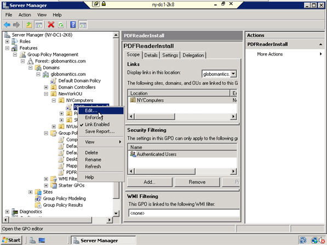Click the Server Manager quick launch icon
This screenshot has height=245, width=327.
(32, 241)
